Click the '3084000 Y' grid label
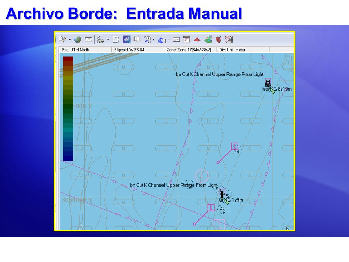The width and height of the screenshot is (349, 262). click(x=77, y=200)
